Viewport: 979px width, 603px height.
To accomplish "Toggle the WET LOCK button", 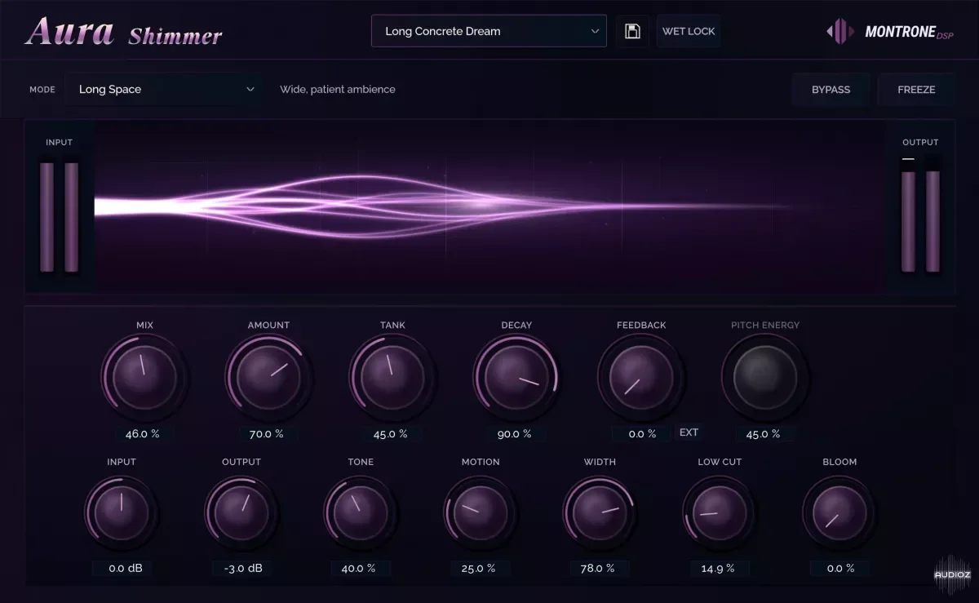I will tap(688, 31).
